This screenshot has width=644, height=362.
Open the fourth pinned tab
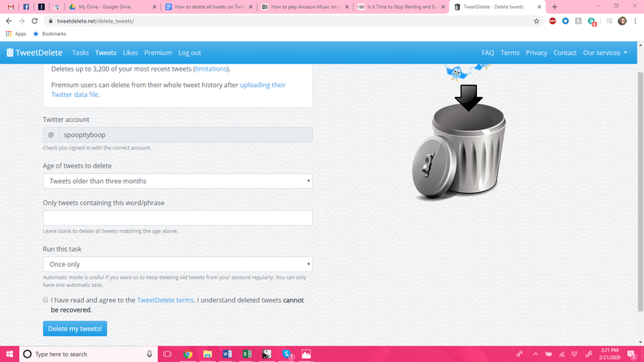click(x=57, y=7)
